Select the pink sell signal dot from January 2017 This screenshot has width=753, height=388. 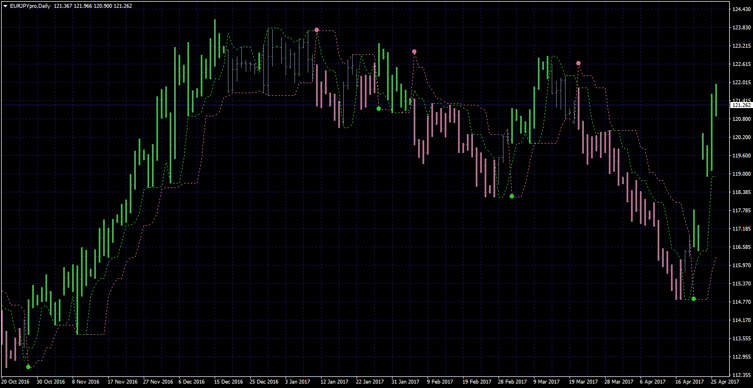(x=317, y=30)
